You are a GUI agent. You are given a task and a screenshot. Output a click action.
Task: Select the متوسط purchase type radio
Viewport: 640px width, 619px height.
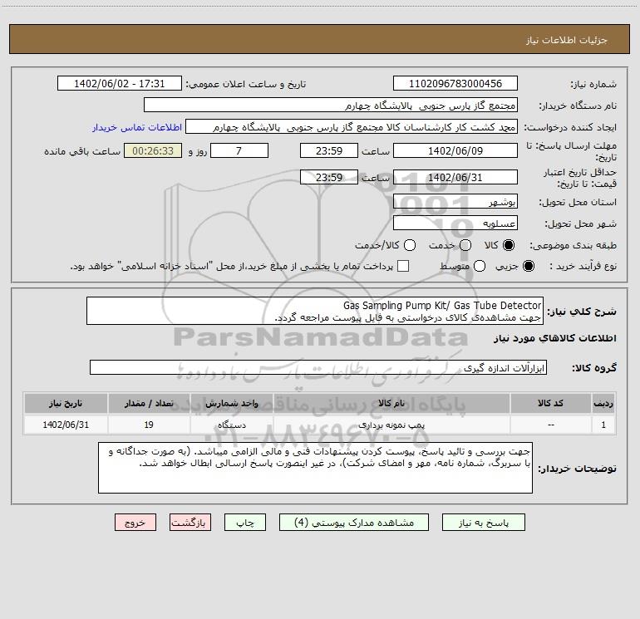pyautogui.click(x=480, y=266)
